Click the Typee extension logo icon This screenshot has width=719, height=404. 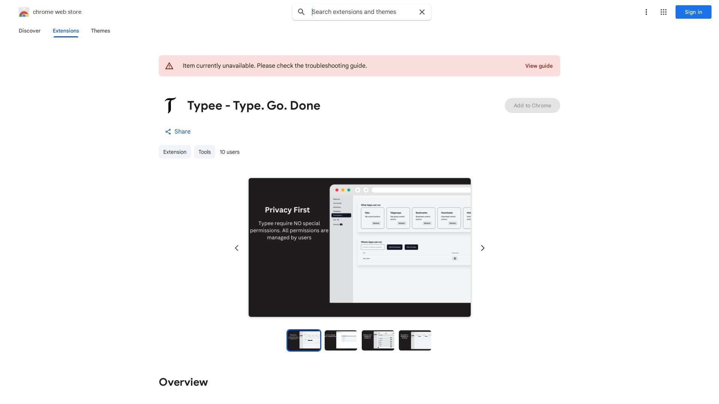pyautogui.click(x=170, y=105)
